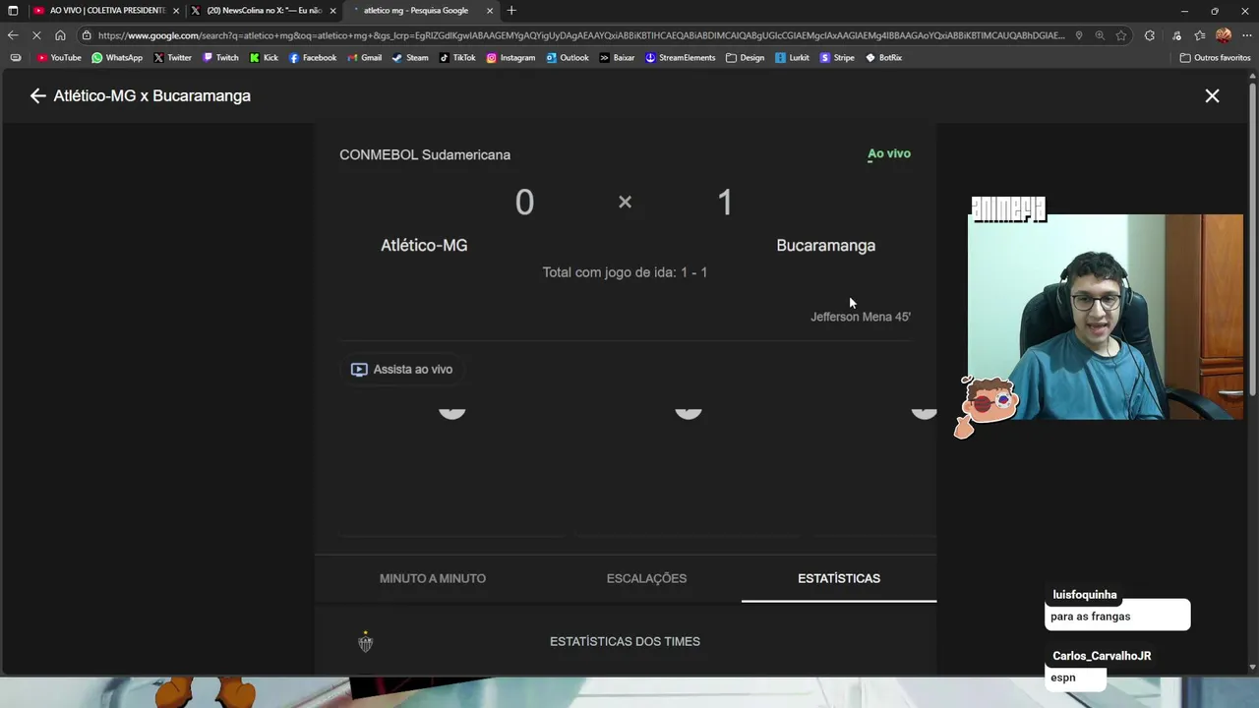The height and width of the screenshot is (708, 1259).
Task: Click the CONMEBOL Sudamericana competition label
Action: click(x=425, y=154)
